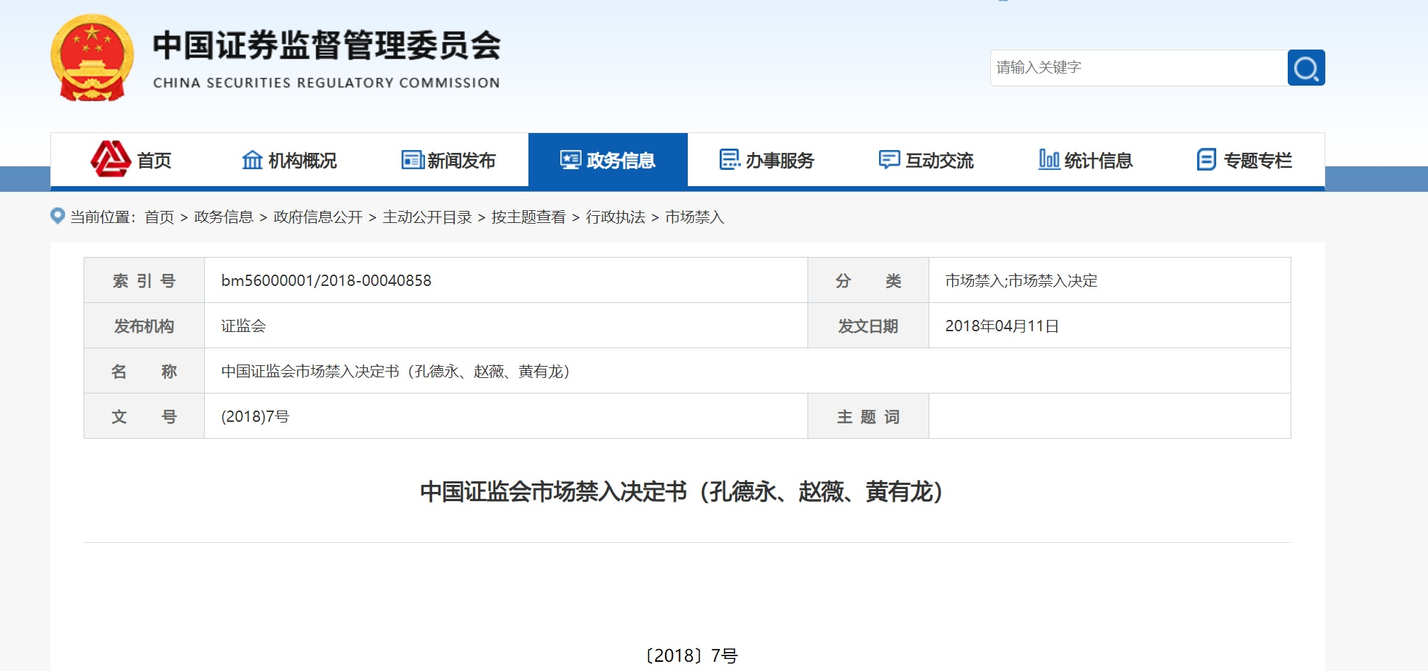The image size is (1428, 671).
Task: Open the 统计信息 navigation tab
Action: [x=1098, y=161]
